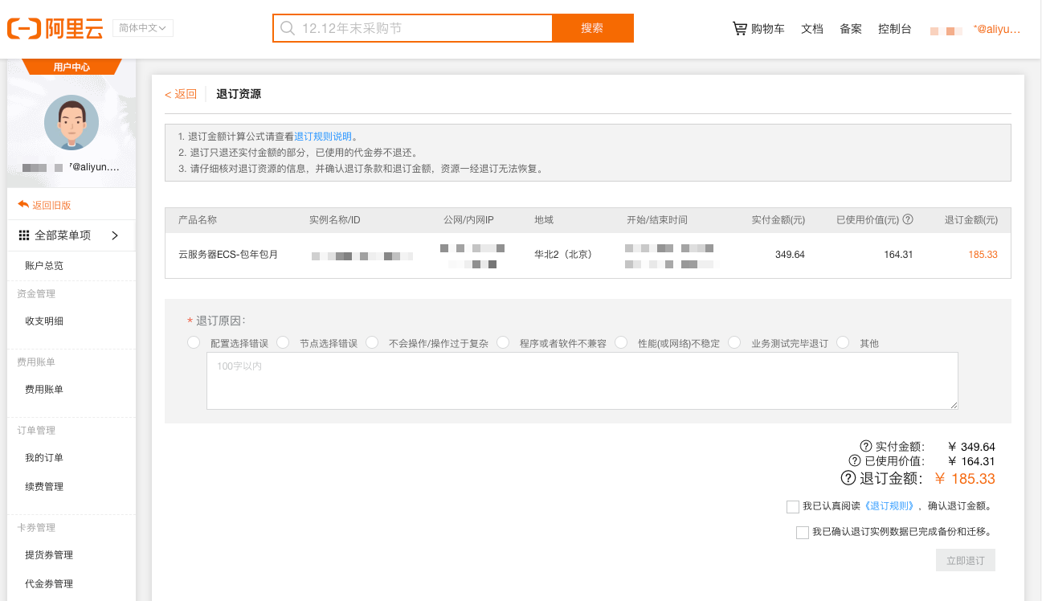Open 退订规则说明 link in notice
The image size is (1042, 601).
tap(323, 137)
